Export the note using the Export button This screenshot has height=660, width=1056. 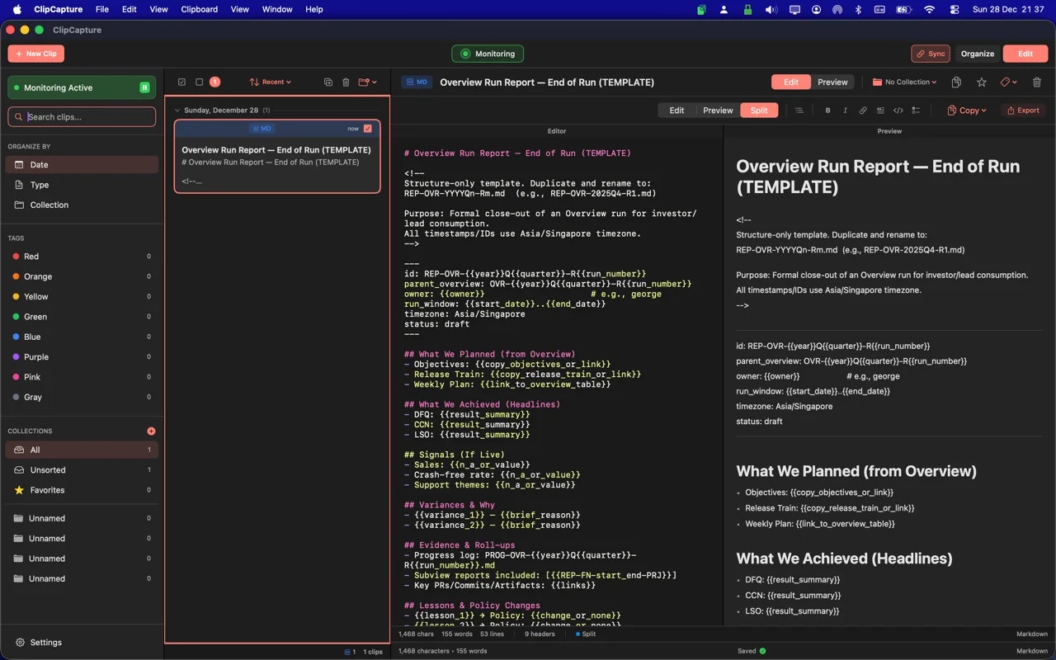coord(1023,110)
